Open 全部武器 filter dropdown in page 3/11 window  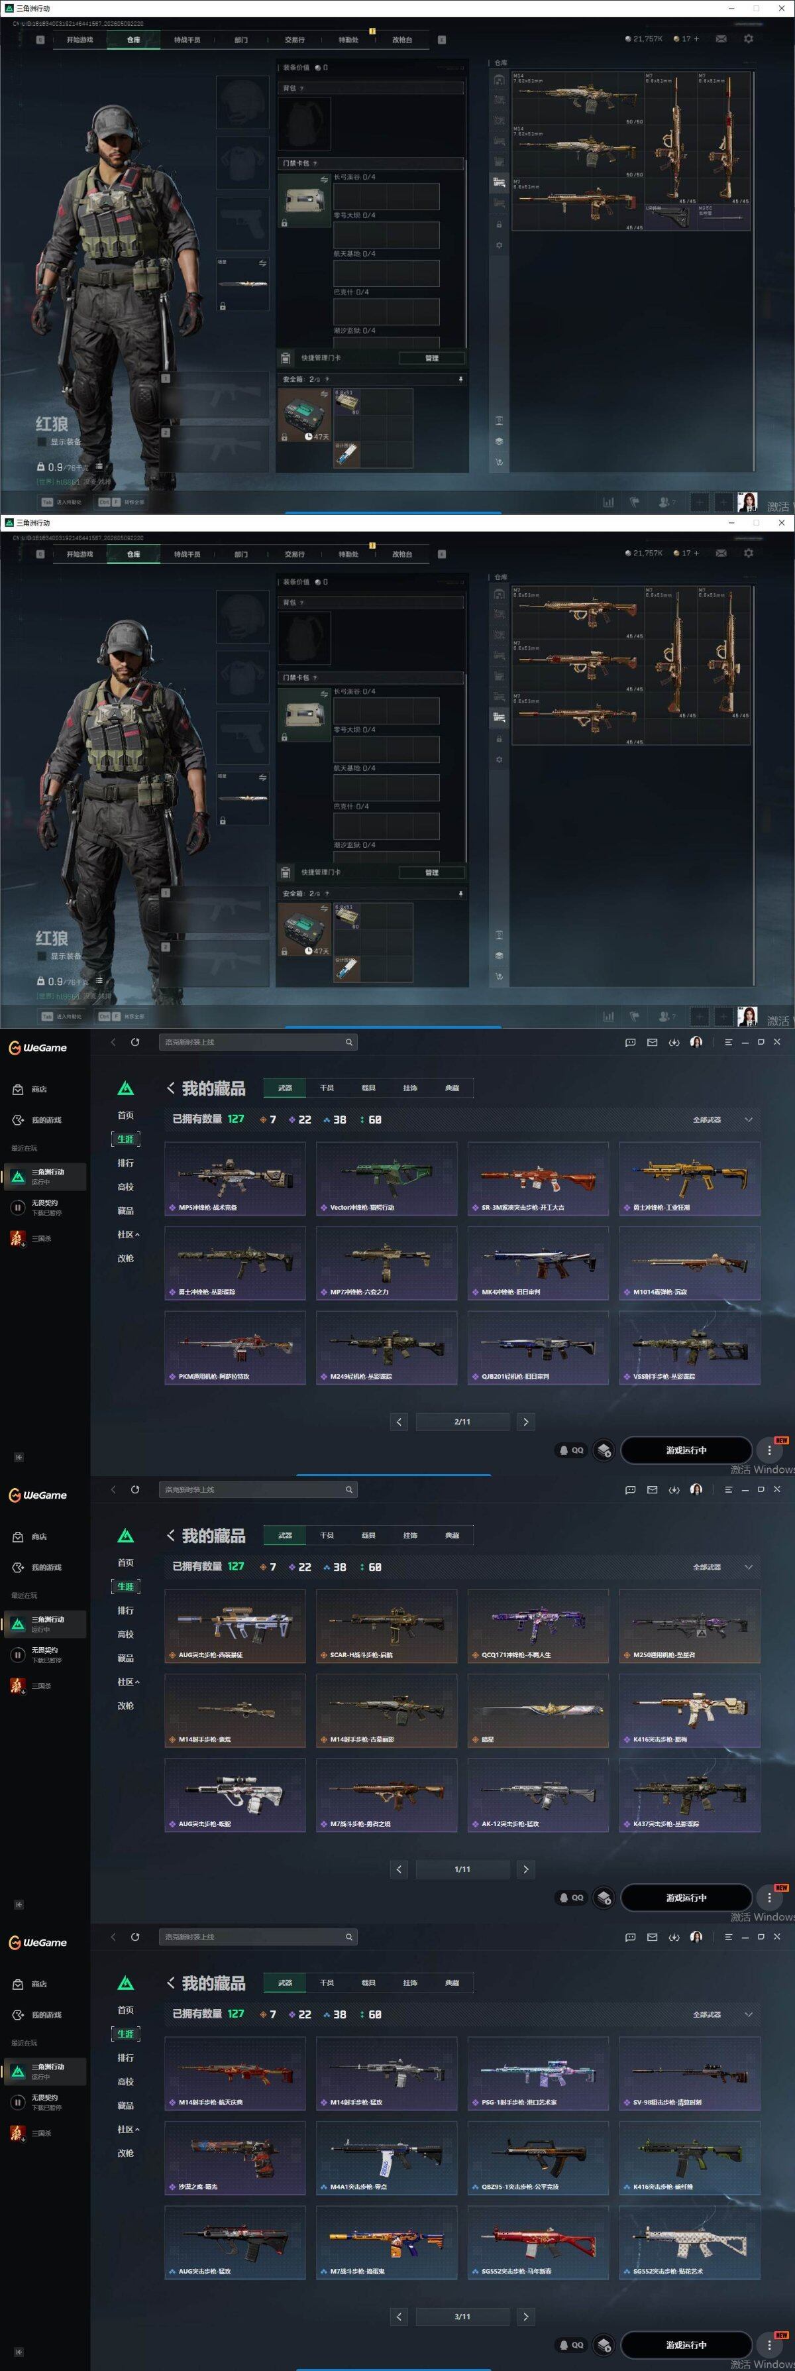[x=723, y=2014]
